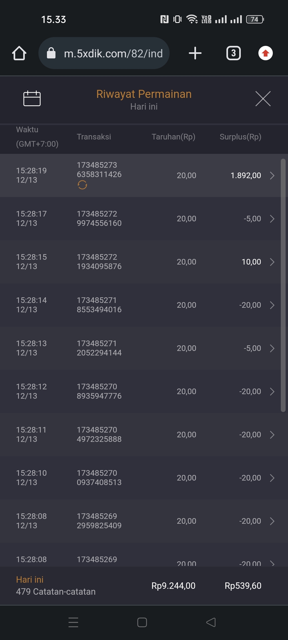This screenshot has height=640, width=288.
Task: Select the 15:28:10 transaction row
Action: pos(133,478)
